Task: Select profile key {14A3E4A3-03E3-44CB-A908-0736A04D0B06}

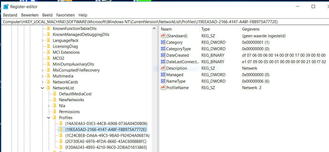Action: coord(106,124)
